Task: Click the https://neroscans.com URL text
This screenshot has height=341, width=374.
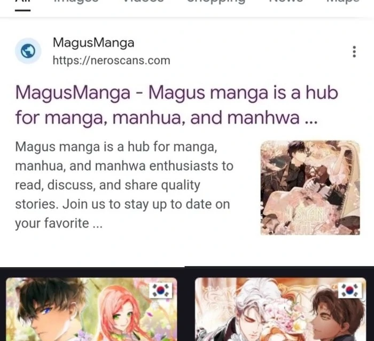Action: coord(111,60)
